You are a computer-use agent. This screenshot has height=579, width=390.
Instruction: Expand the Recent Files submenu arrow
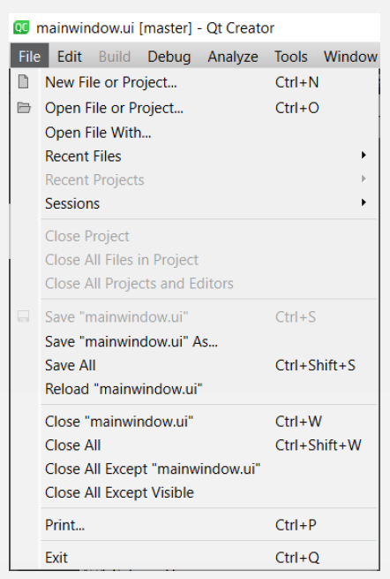pyautogui.click(x=364, y=155)
